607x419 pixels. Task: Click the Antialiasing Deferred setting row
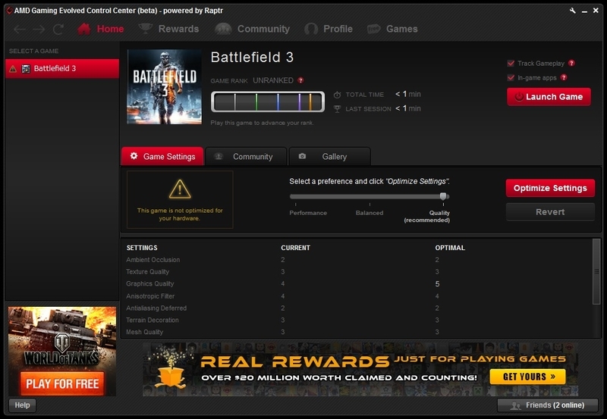click(356, 308)
